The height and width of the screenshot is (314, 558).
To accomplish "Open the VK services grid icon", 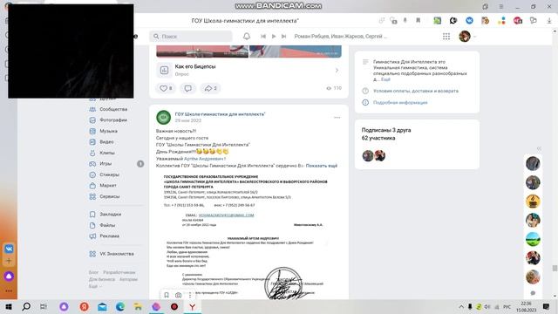I will coord(446,37).
